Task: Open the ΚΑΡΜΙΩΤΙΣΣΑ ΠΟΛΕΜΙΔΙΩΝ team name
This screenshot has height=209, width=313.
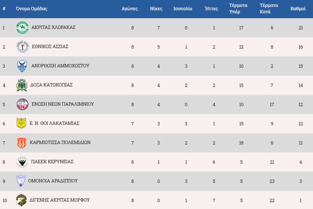Action: pyautogui.click(x=60, y=142)
